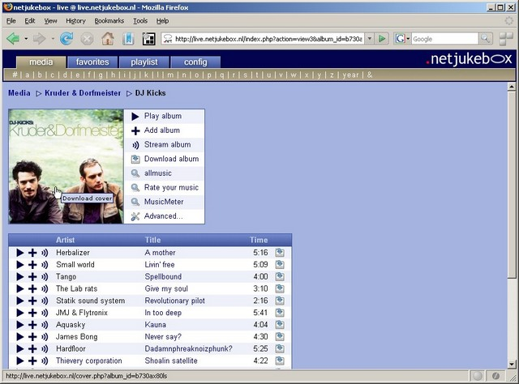The height and width of the screenshot is (384, 519).
Task: Stream the Tango Spellbound track
Action: [x=45, y=277]
